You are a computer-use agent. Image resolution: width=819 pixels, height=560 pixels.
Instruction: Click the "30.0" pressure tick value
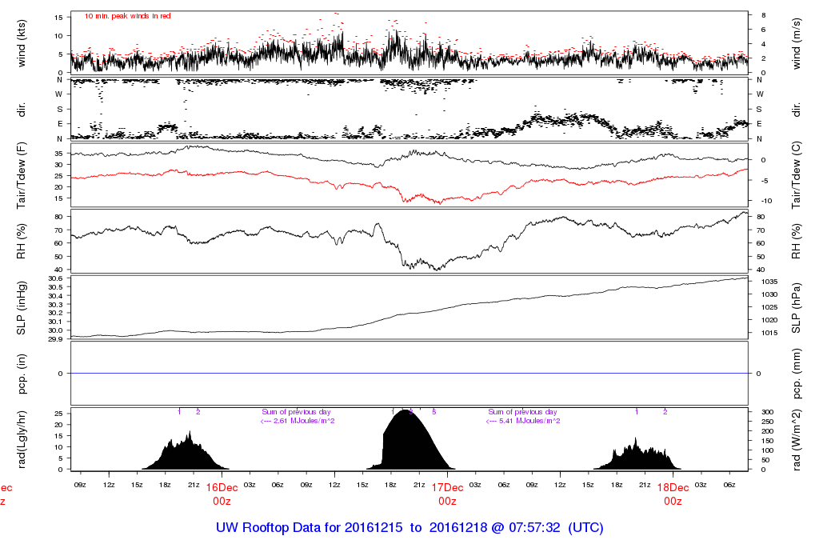click(x=55, y=330)
